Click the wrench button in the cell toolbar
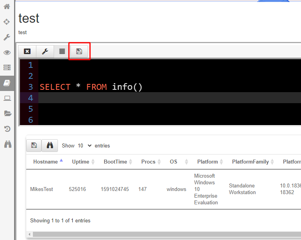The image size is (301, 240). tap(45, 51)
